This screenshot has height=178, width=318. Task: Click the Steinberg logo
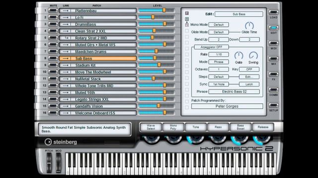pos(61,142)
